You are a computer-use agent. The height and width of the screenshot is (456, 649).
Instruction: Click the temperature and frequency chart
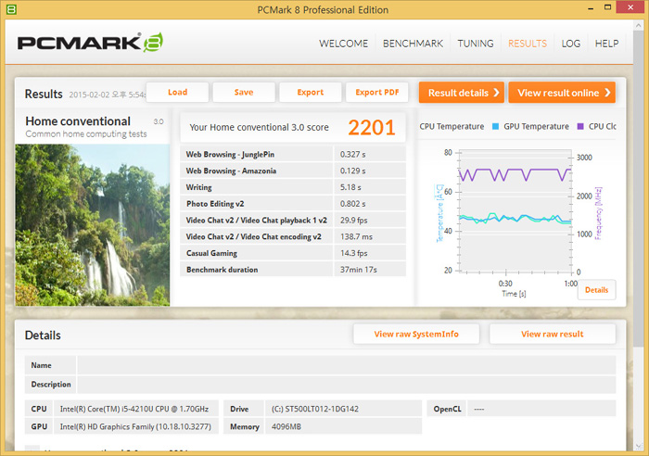(x=515, y=211)
